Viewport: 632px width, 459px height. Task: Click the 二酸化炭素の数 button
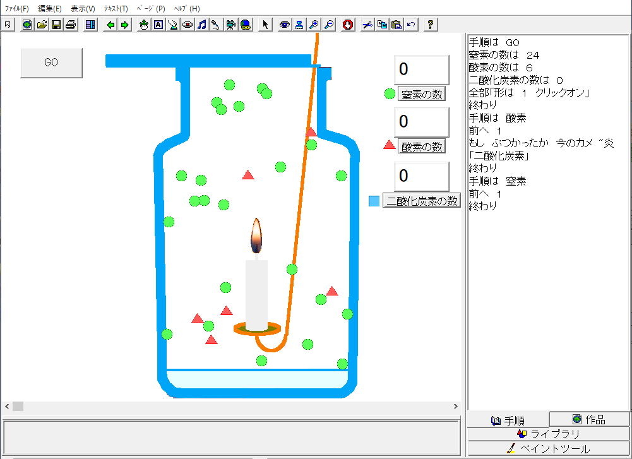[x=422, y=201]
